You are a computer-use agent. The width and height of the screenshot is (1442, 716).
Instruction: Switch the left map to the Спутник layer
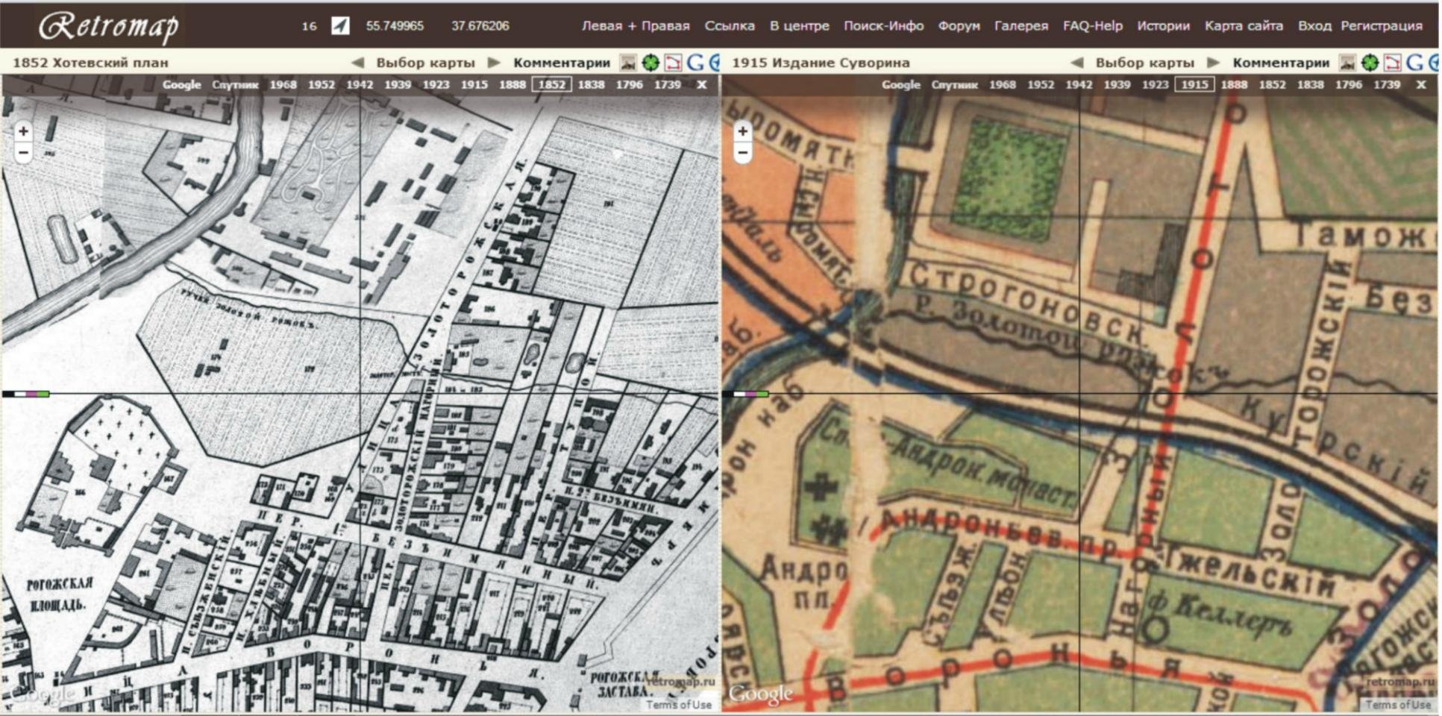pos(235,84)
